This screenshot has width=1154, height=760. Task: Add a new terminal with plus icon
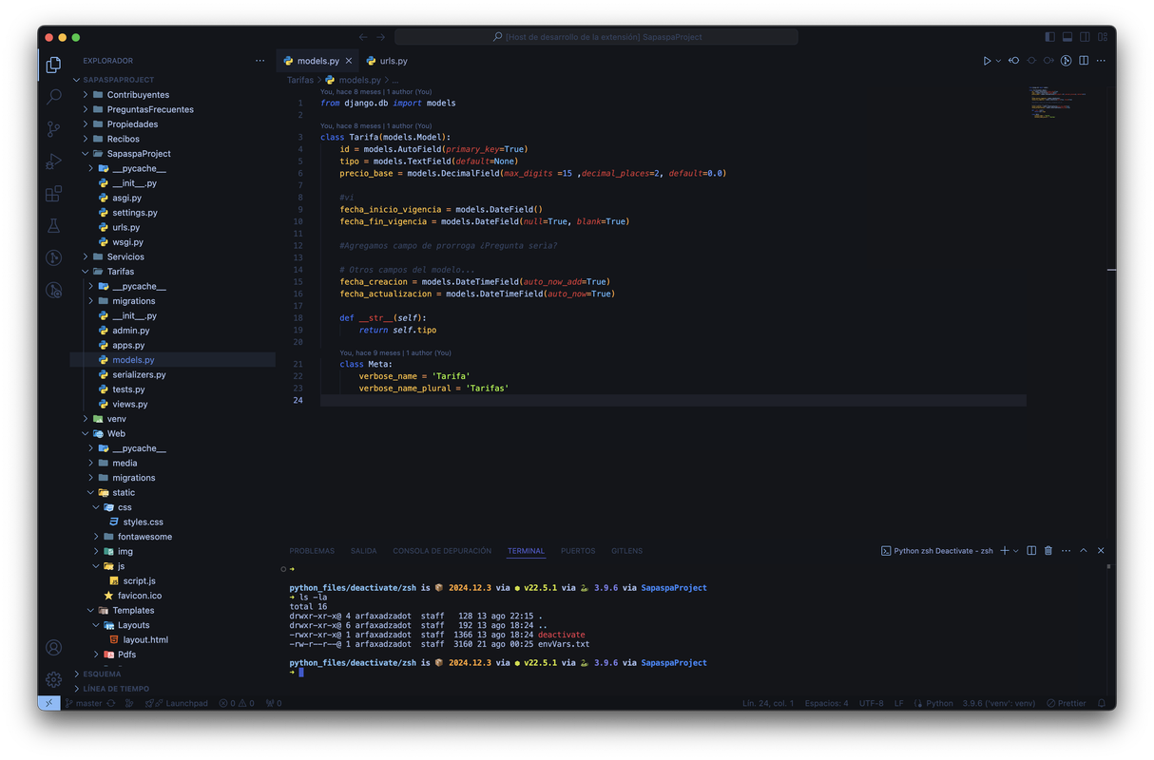point(1005,551)
